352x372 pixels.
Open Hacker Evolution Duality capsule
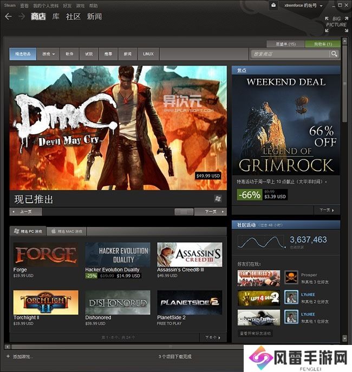tap(118, 254)
